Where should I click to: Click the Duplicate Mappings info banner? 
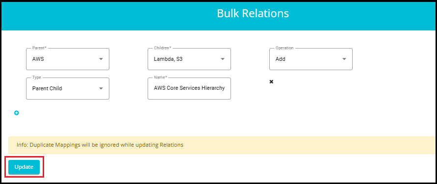click(x=222, y=145)
